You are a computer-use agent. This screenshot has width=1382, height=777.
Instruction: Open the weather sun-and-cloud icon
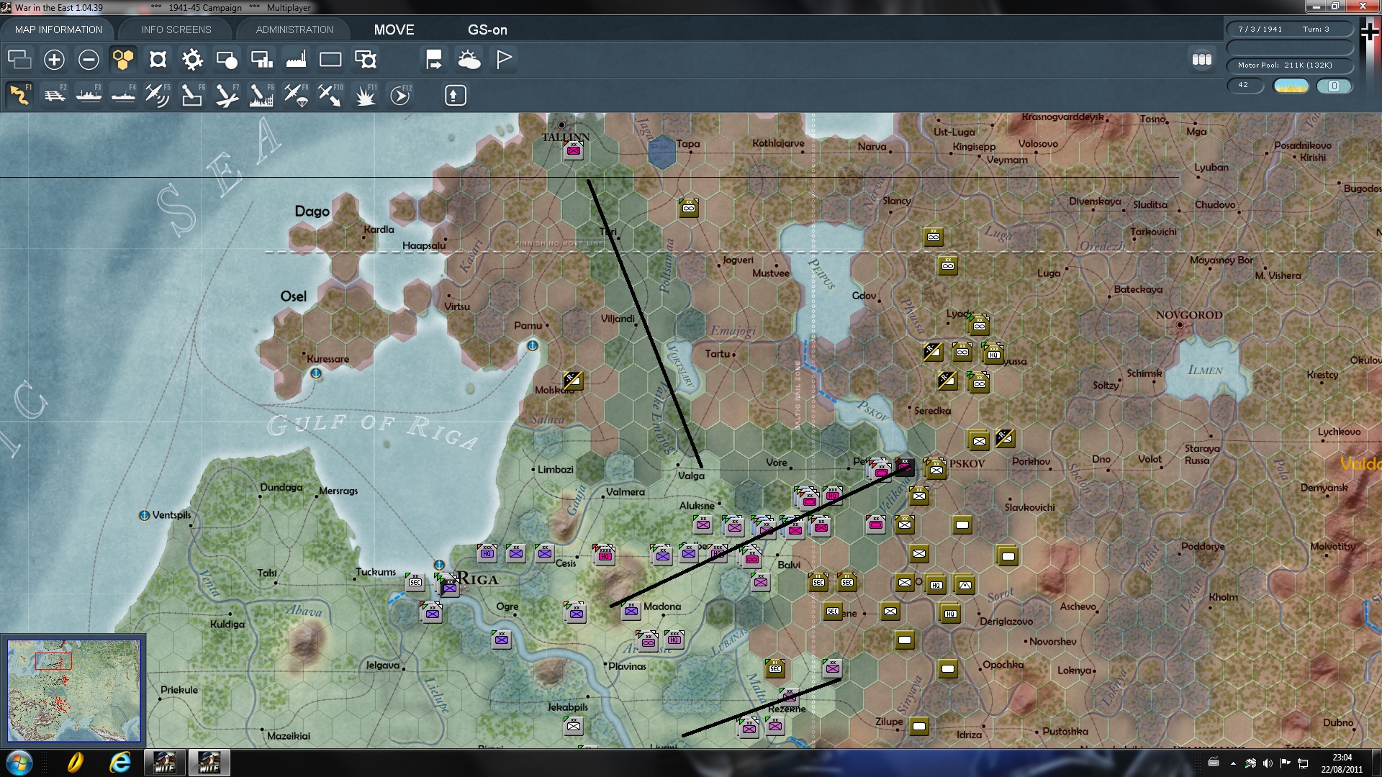[x=469, y=59]
